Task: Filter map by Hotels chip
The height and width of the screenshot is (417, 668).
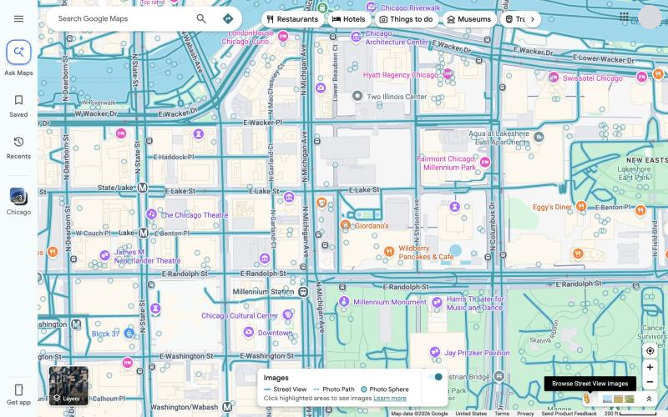Action: [x=349, y=19]
